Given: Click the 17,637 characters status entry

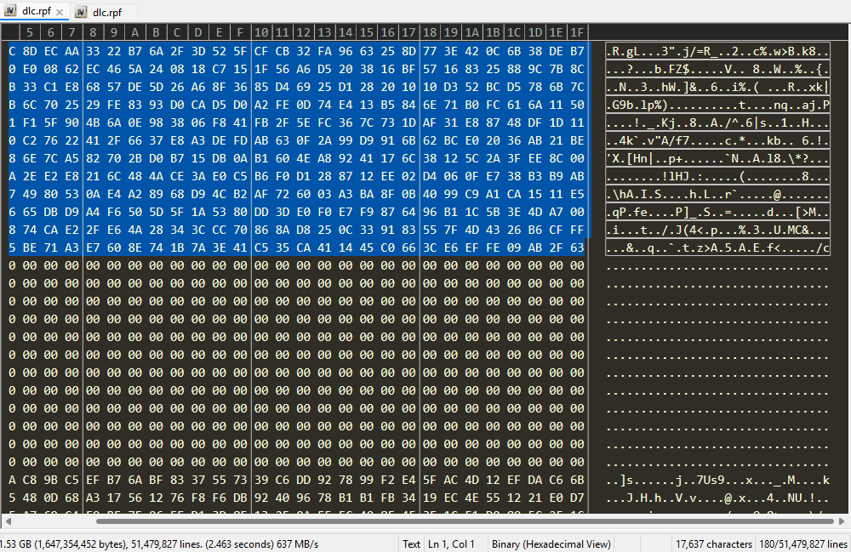Looking at the screenshot, I should 714,543.
